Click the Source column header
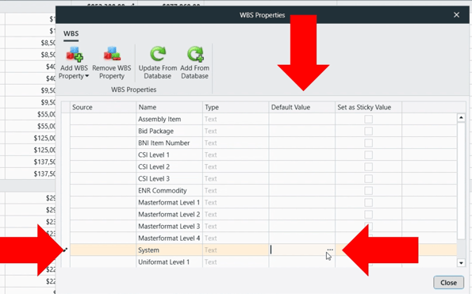 point(103,107)
